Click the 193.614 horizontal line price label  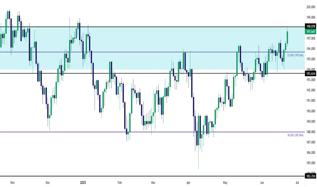[x=311, y=73]
